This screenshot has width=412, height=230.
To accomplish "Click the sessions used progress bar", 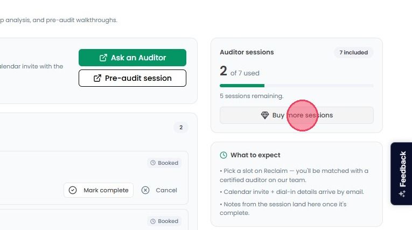I will pyautogui.click(x=297, y=86).
